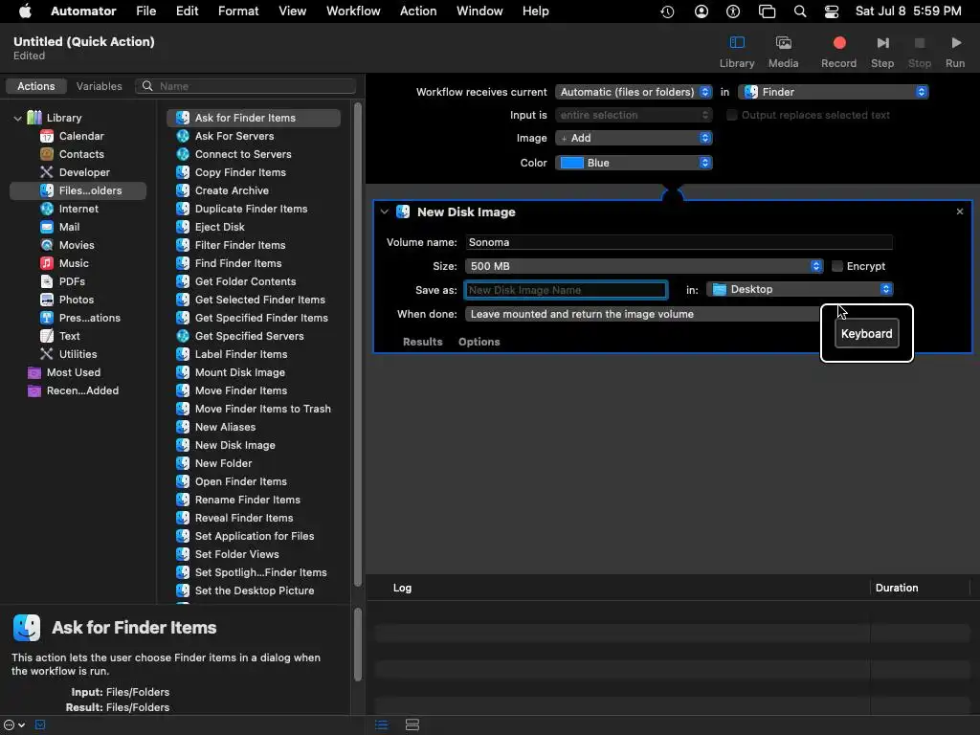
Task: Select the New Folder action
Action: tap(223, 463)
